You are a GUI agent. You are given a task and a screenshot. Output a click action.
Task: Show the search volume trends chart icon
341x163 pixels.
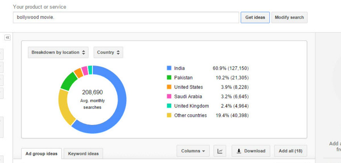[220, 151]
